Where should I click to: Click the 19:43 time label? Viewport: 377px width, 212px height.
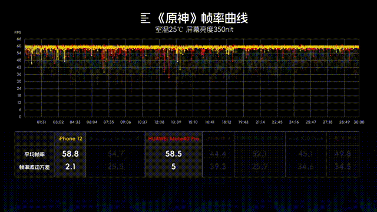(243, 122)
